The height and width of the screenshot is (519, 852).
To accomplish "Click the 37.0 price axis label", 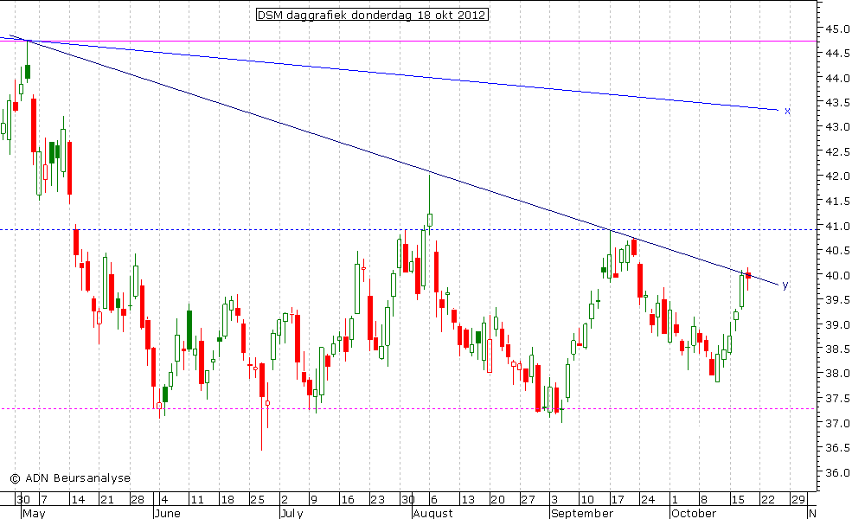I will click(837, 423).
